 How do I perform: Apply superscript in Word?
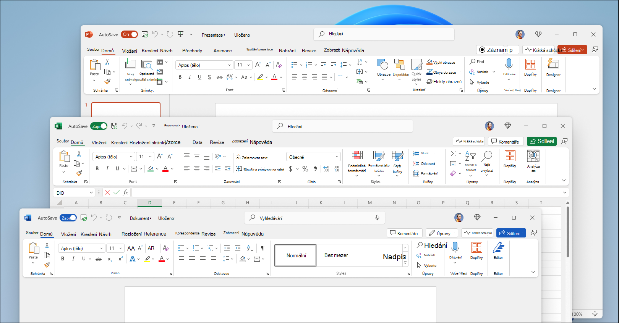coord(120,259)
